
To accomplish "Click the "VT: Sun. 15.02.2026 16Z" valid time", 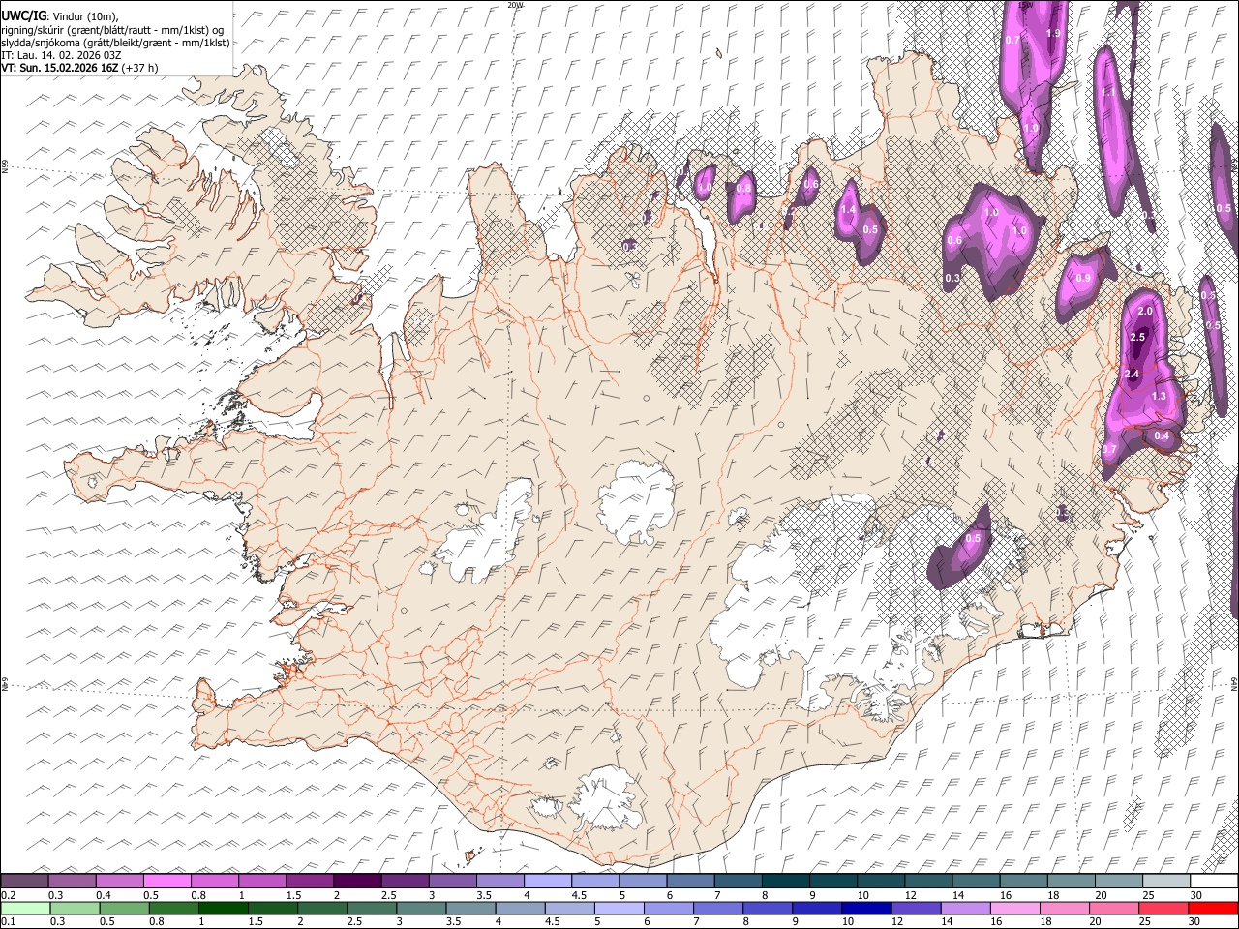I will click(60, 68).
